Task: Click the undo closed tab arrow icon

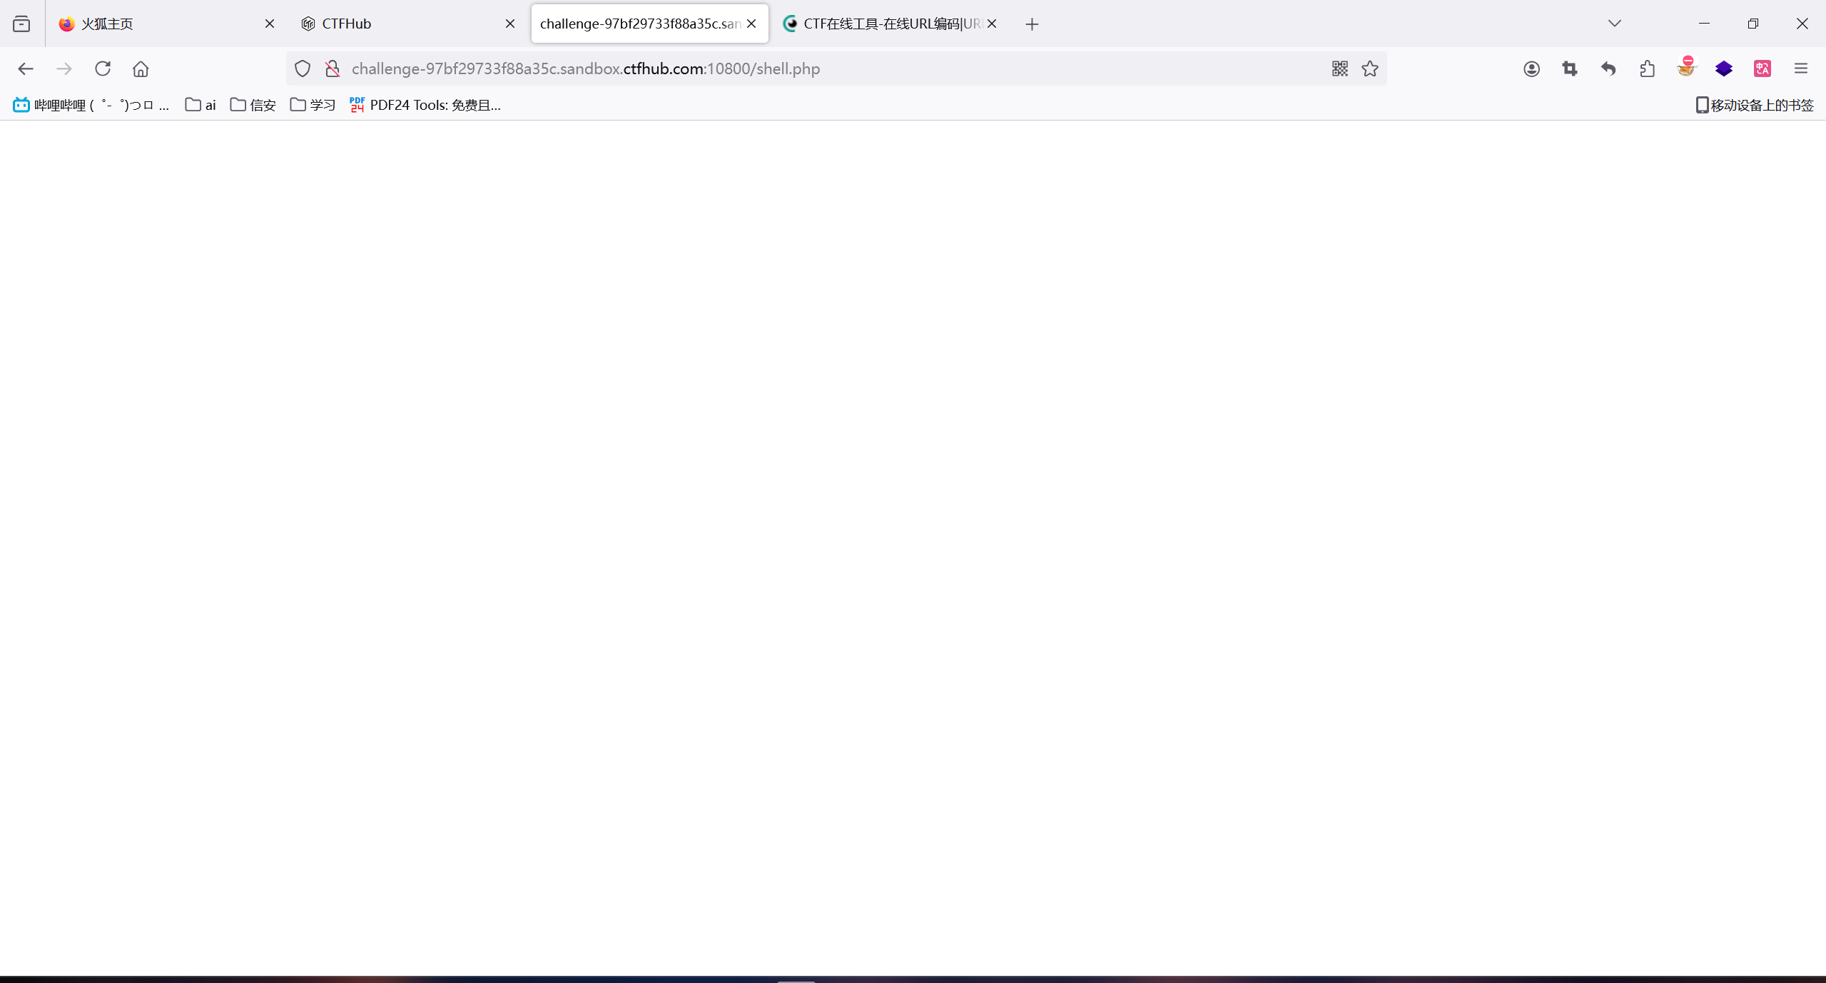Action: click(x=1608, y=68)
